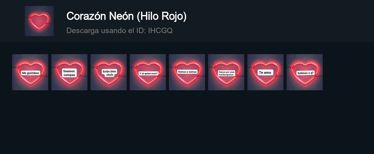Click the title "Corazón Neón (Hilo Rojo)"
The height and width of the screenshot is (154, 374).
126,16
